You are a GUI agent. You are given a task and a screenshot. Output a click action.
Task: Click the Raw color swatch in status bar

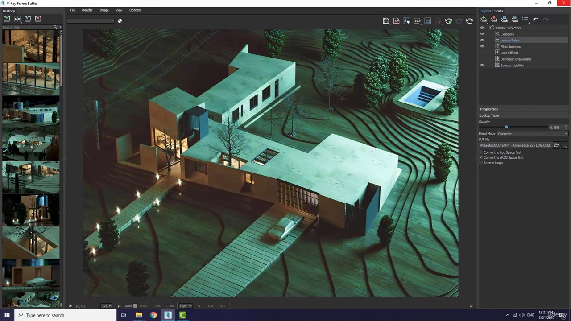(x=135, y=306)
